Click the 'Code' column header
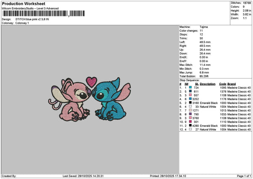This screenshot has height=179, width=253. (x=223, y=84)
